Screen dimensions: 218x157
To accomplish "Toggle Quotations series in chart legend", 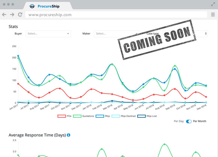I will click(83, 116).
